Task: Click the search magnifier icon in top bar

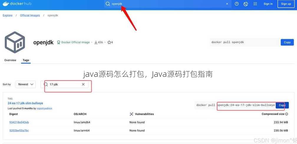Action: pos(108,4)
